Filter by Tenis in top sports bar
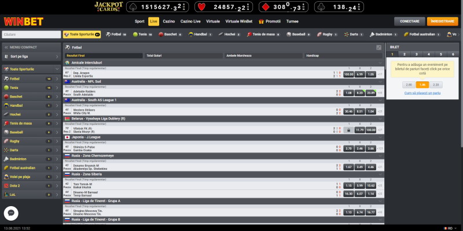The width and height of the screenshot is (463, 231). (x=142, y=35)
